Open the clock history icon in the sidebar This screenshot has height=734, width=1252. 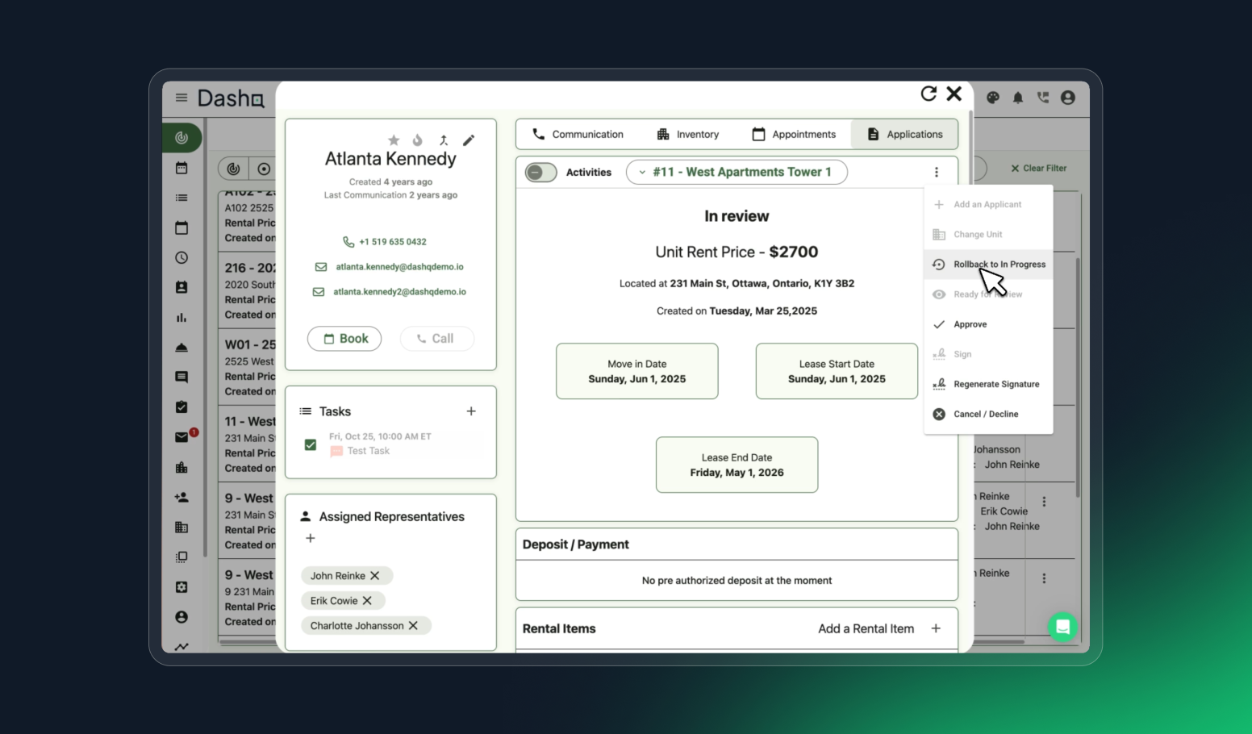182,257
